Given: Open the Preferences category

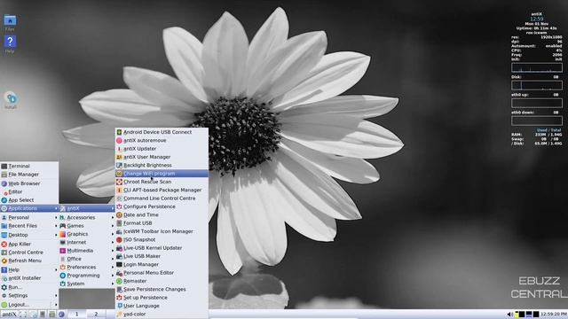Looking at the screenshot, I should [87, 268].
